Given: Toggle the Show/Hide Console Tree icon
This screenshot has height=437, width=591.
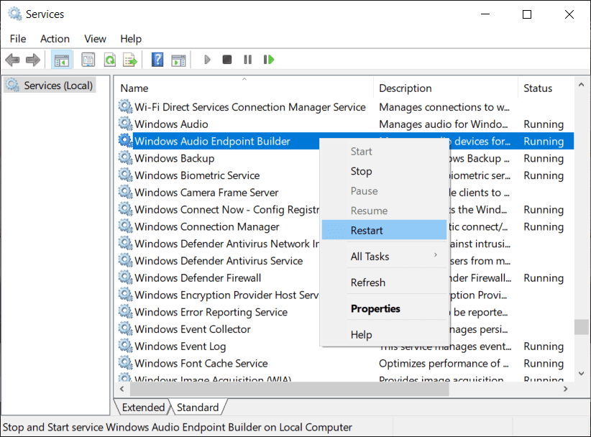Looking at the screenshot, I should click(x=62, y=59).
